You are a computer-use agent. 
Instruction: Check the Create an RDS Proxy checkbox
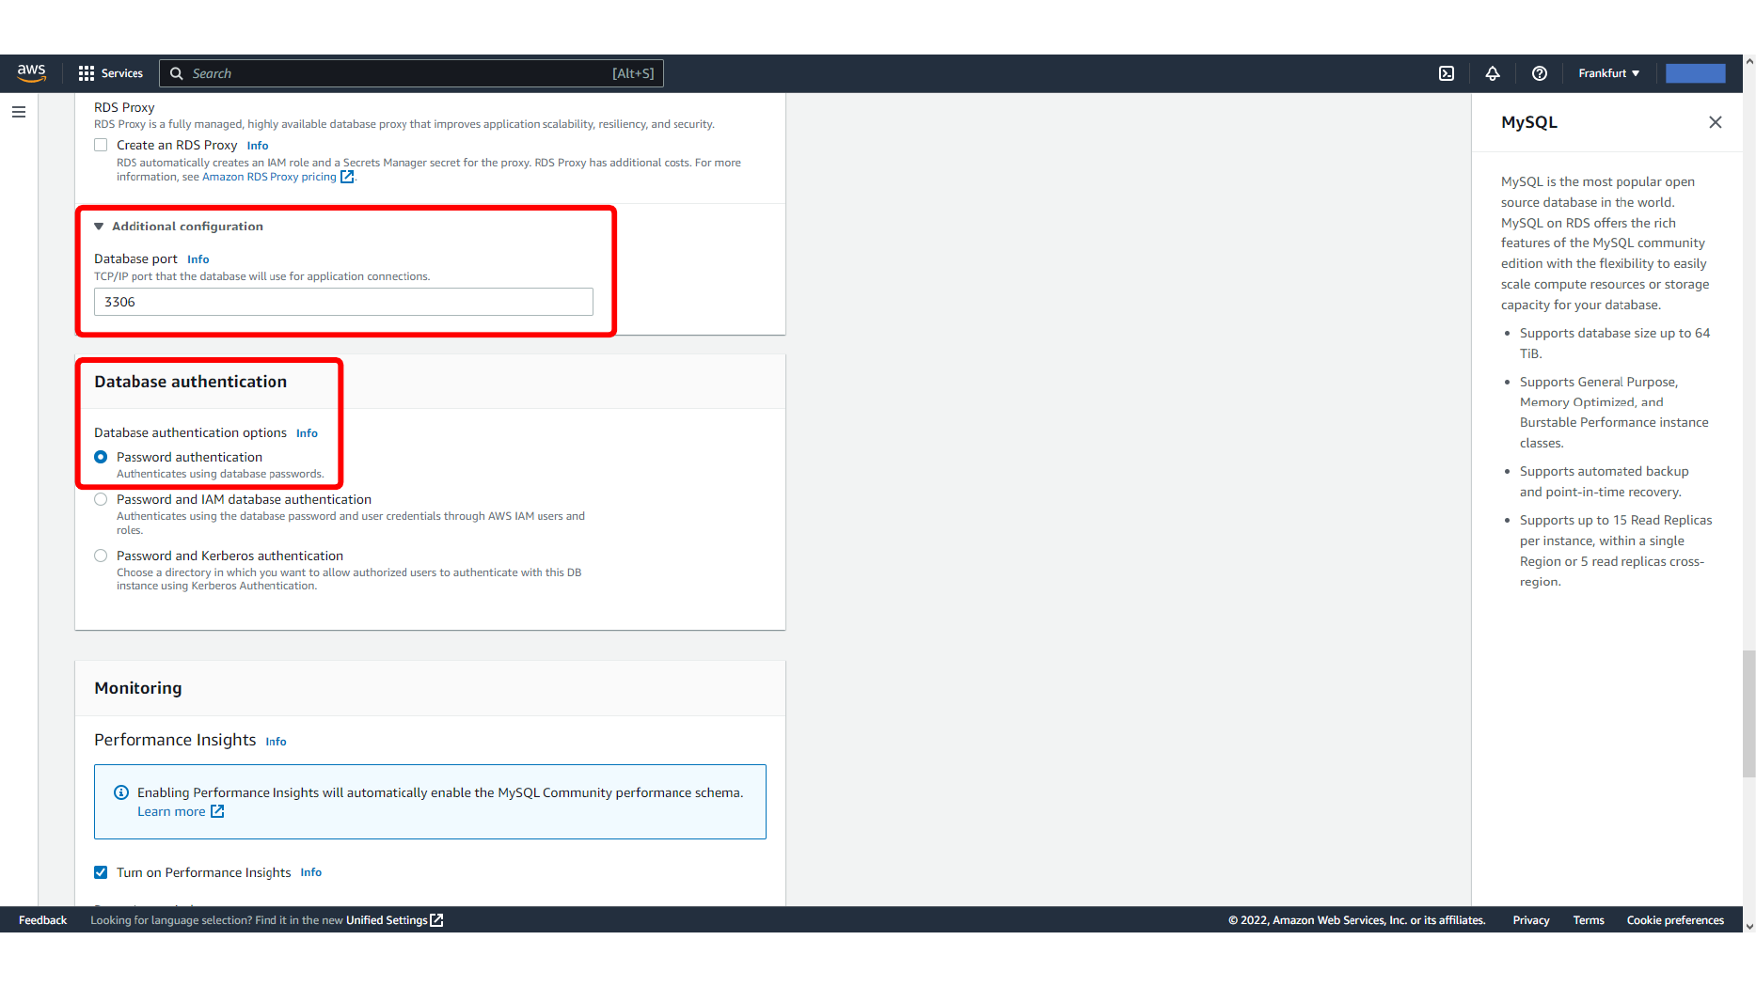pyautogui.click(x=101, y=145)
